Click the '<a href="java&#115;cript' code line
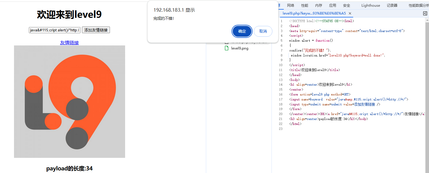This screenshot has height=173, width=429. pos(357,114)
